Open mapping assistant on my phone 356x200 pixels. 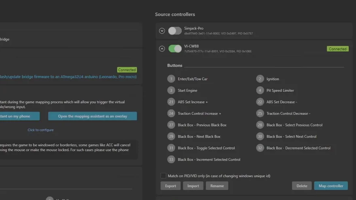coord(20,116)
